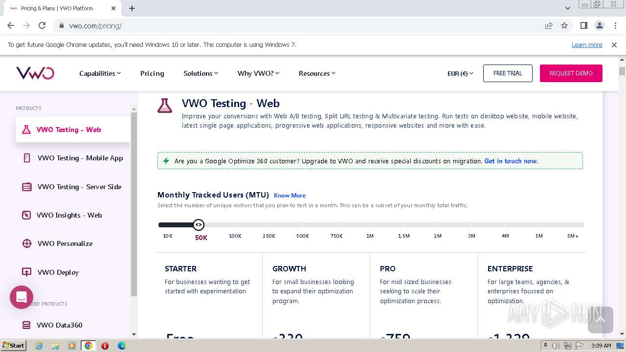Click the volume icon in the system tray
626x352 pixels.
(x=556, y=346)
